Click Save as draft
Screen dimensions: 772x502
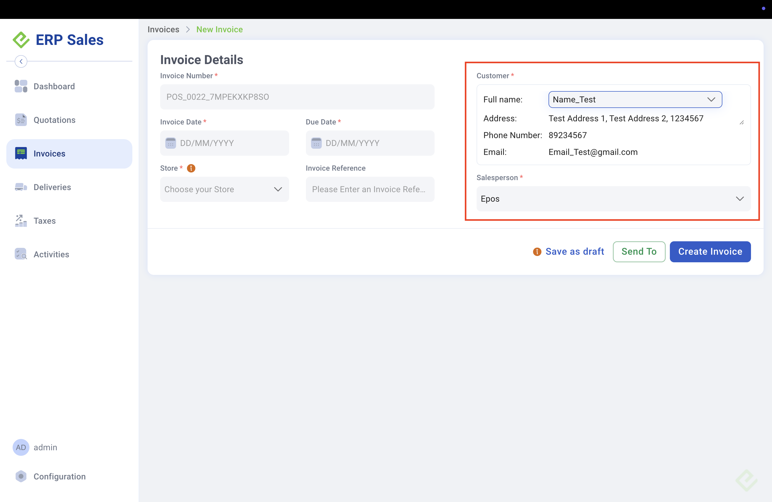(x=575, y=252)
